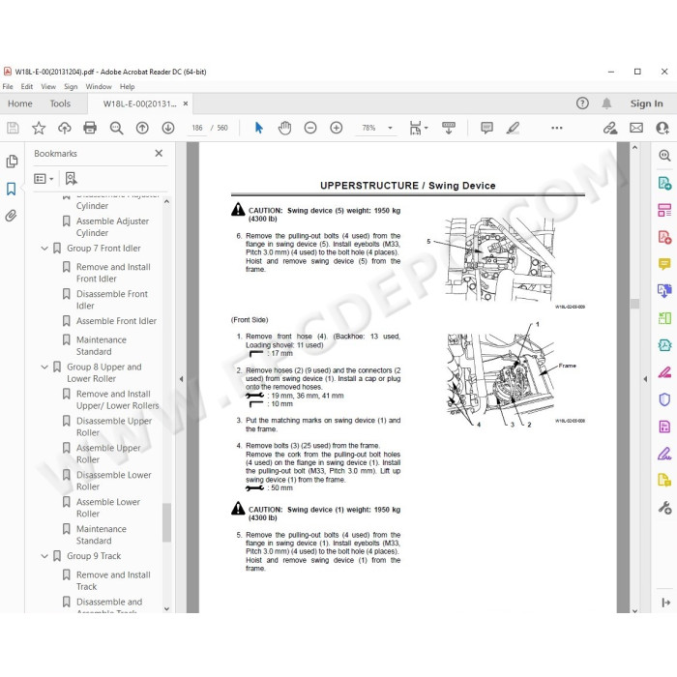Click the page number field showing 186
The image size is (677, 677).
[197, 128]
